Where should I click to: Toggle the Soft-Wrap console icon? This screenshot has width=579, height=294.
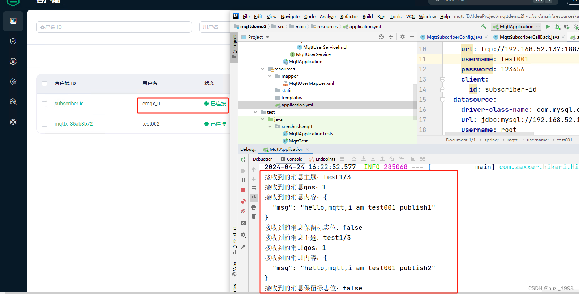pos(254,188)
